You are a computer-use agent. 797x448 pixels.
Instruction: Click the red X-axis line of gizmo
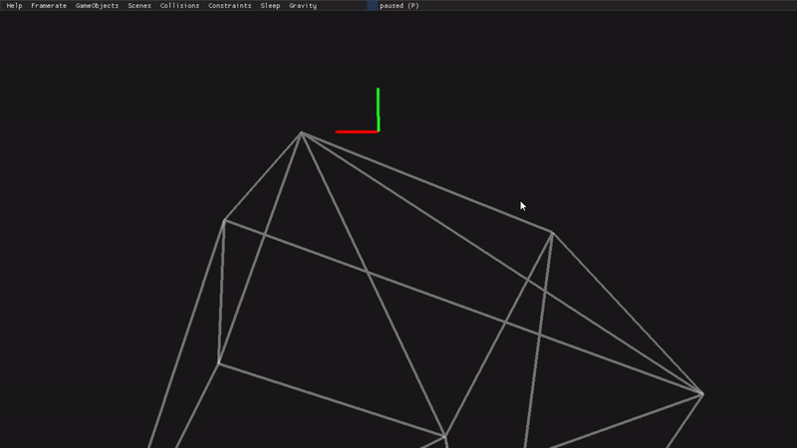(354, 130)
